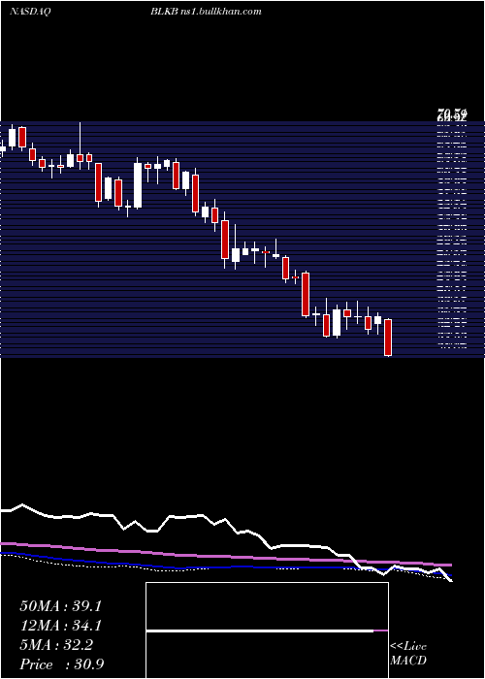Click the BLKB rs1.bullkhan.com title text

pyautogui.click(x=206, y=12)
